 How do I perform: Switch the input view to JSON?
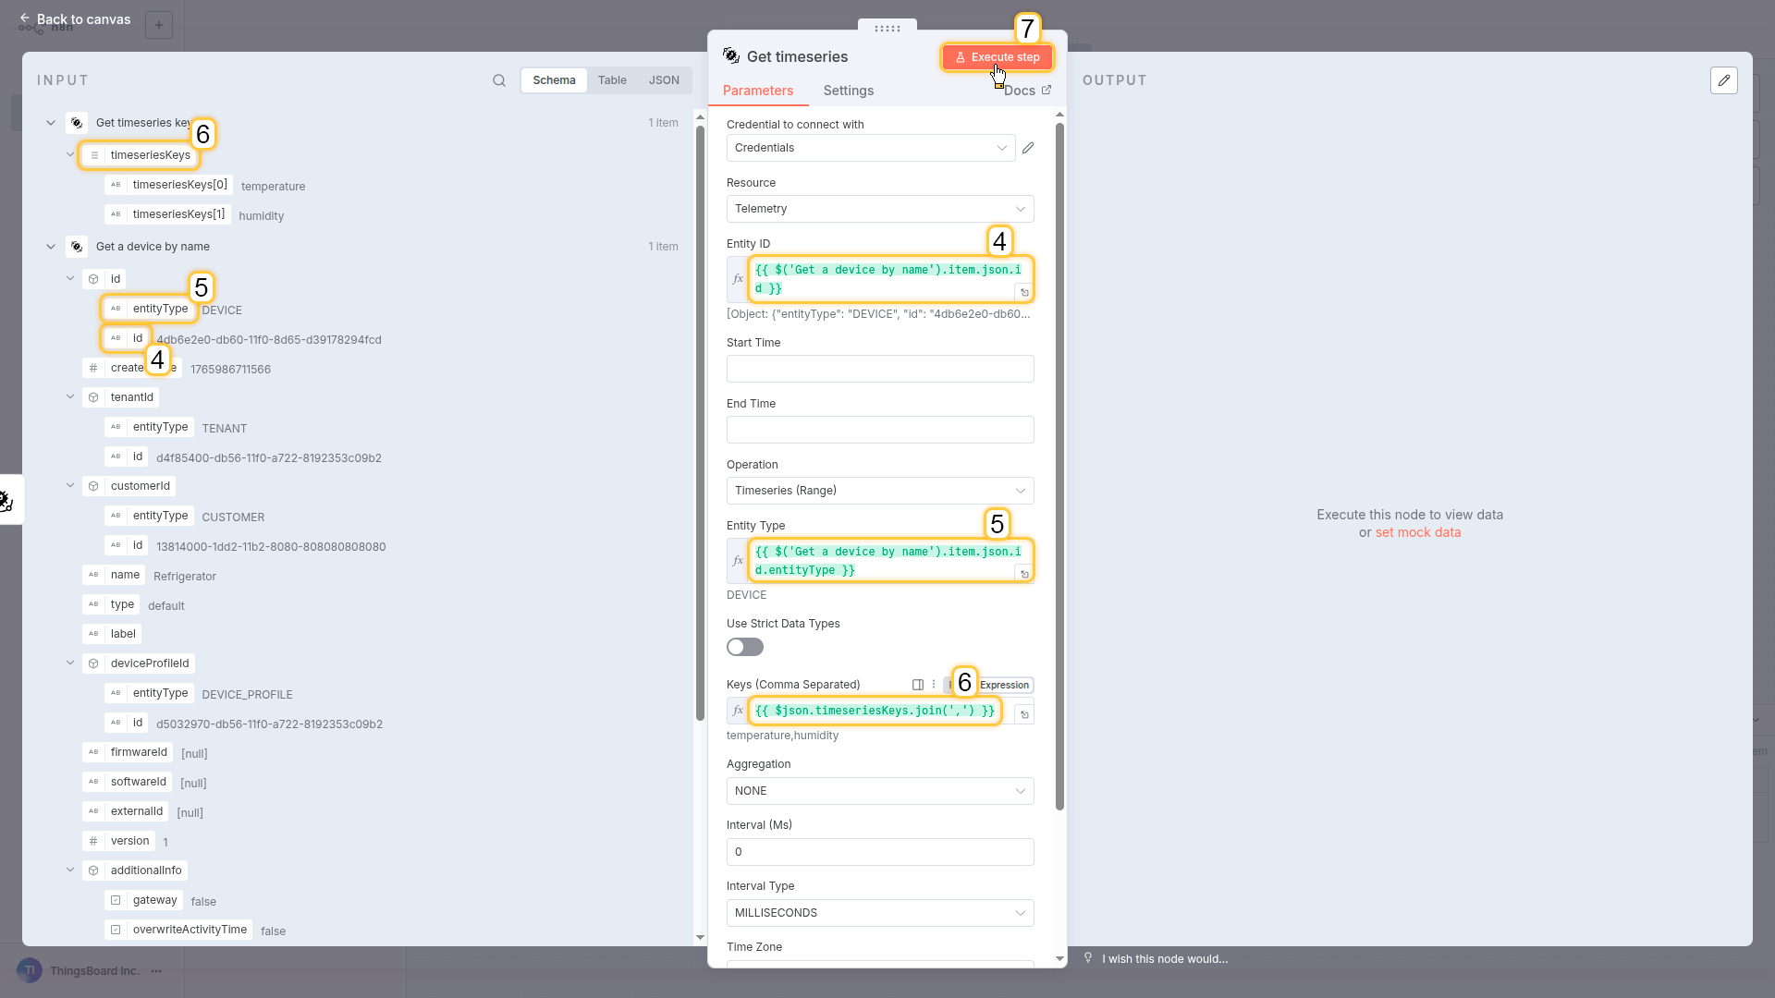(x=664, y=80)
